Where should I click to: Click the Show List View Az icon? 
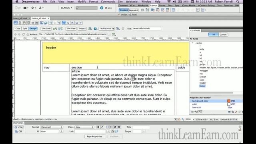click(196, 112)
